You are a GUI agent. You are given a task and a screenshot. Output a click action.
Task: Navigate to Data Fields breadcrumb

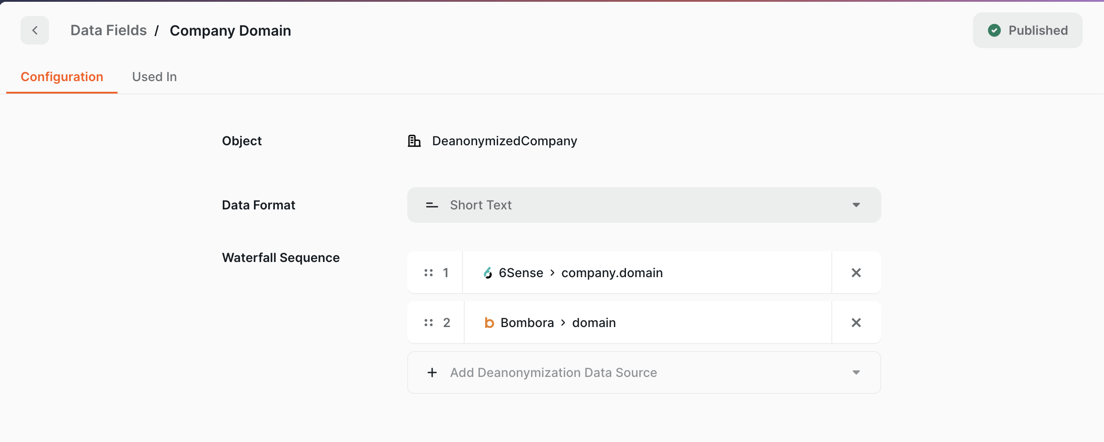click(x=108, y=30)
